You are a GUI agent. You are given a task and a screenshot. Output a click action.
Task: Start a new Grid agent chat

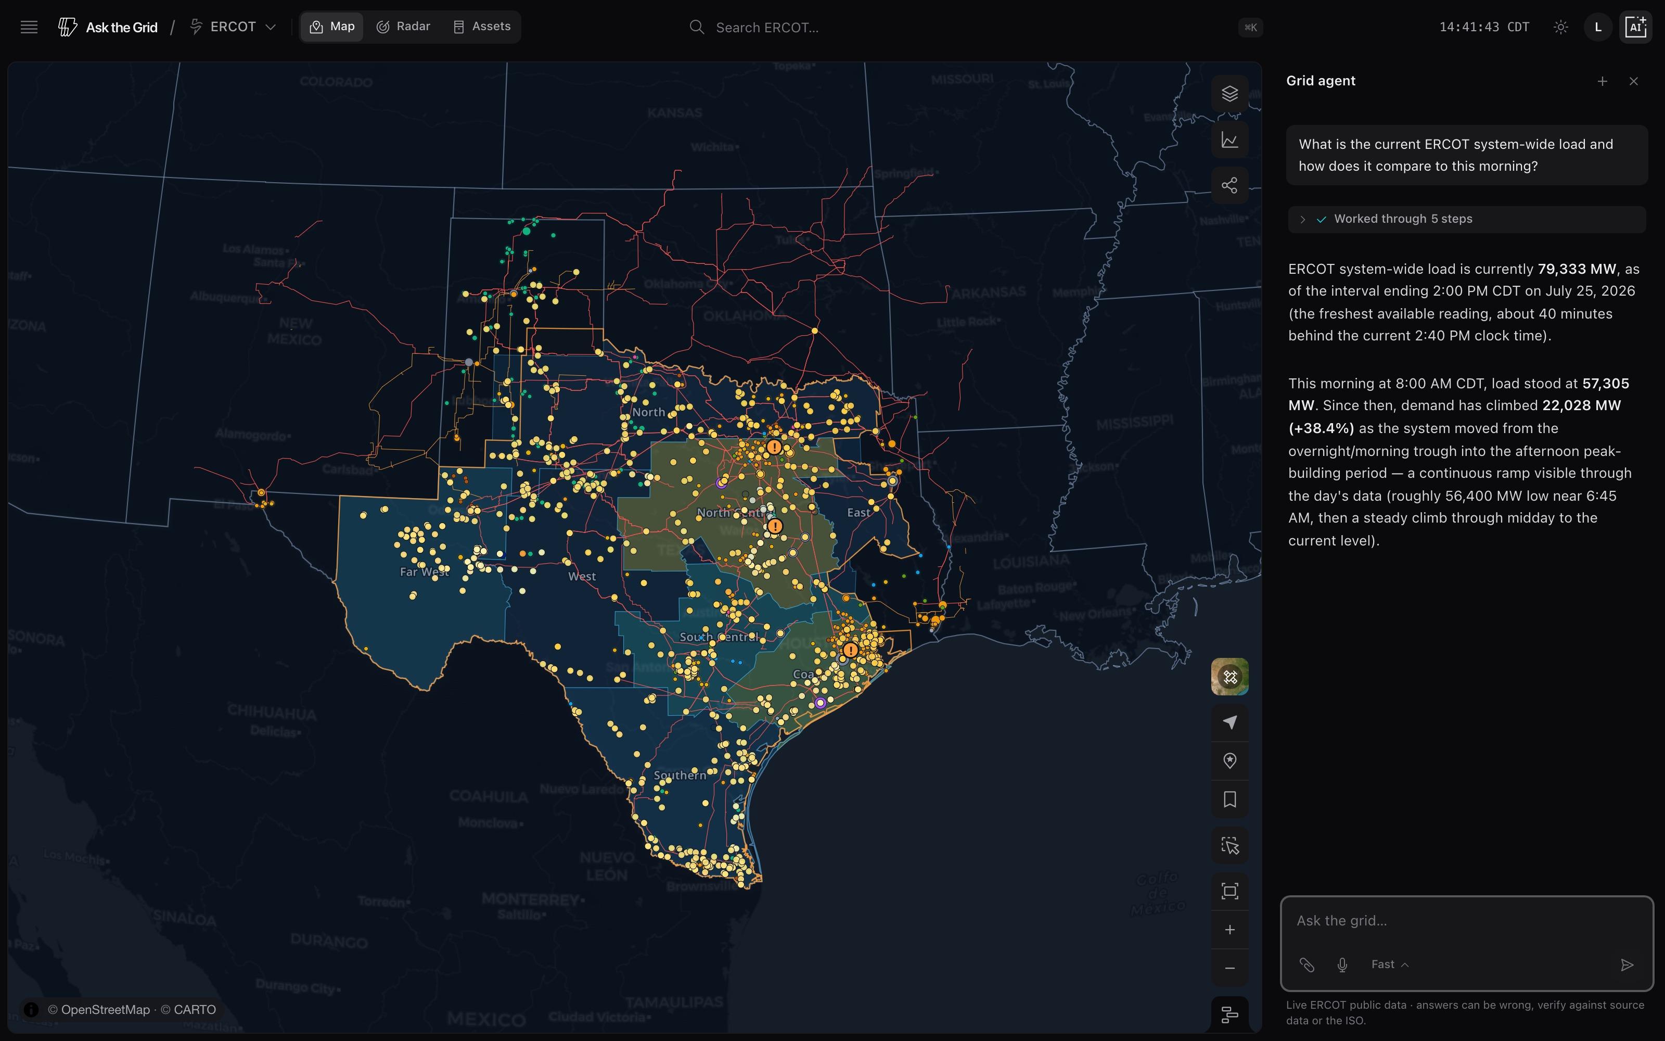tap(1603, 81)
